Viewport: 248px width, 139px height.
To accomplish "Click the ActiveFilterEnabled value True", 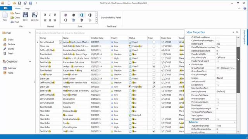I will pos(226,126).
